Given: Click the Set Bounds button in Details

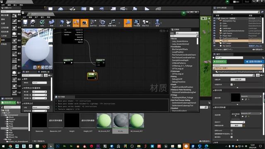Looking at the screenshot, I should 238,79.
